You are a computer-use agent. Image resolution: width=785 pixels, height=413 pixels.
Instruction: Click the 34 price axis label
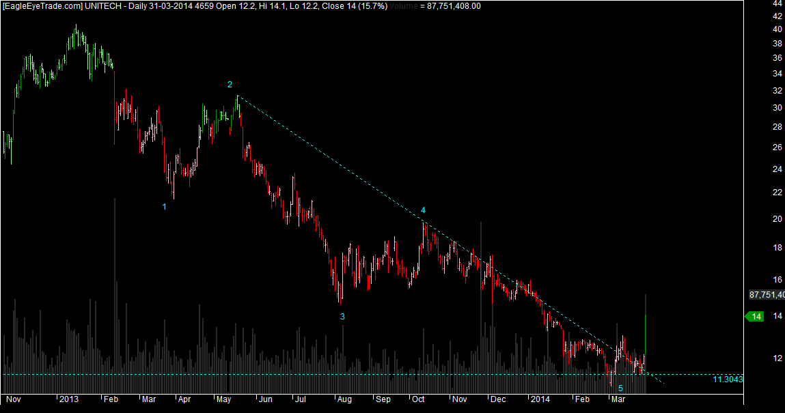[x=777, y=74]
